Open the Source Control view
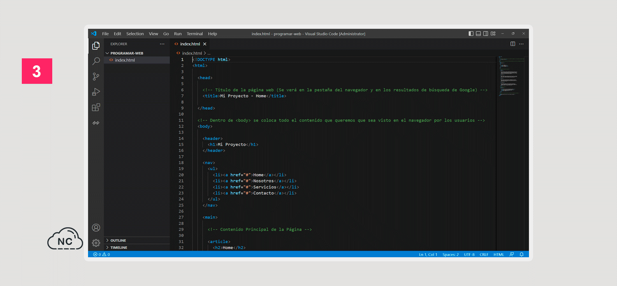 click(x=96, y=76)
